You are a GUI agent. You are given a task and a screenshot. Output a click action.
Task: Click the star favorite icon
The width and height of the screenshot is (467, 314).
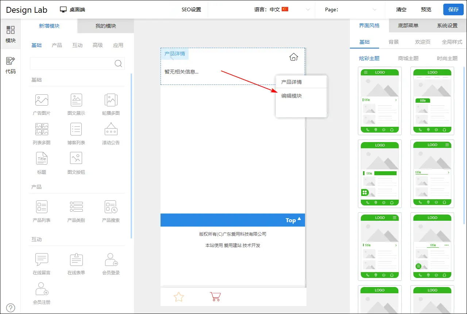pos(179,297)
